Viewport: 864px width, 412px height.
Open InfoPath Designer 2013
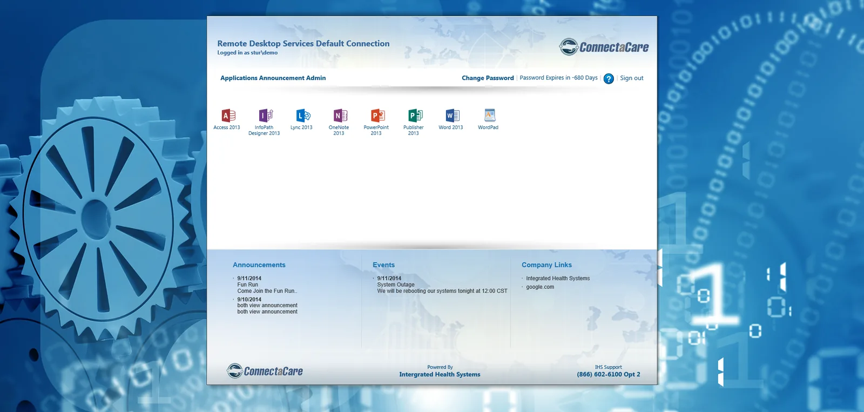[266, 116]
